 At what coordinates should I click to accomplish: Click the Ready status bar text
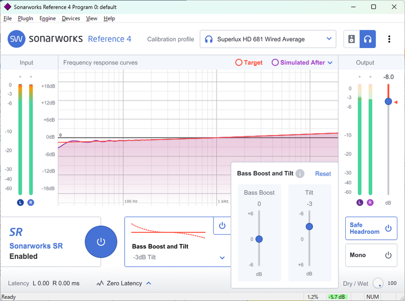pyautogui.click(x=9, y=297)
